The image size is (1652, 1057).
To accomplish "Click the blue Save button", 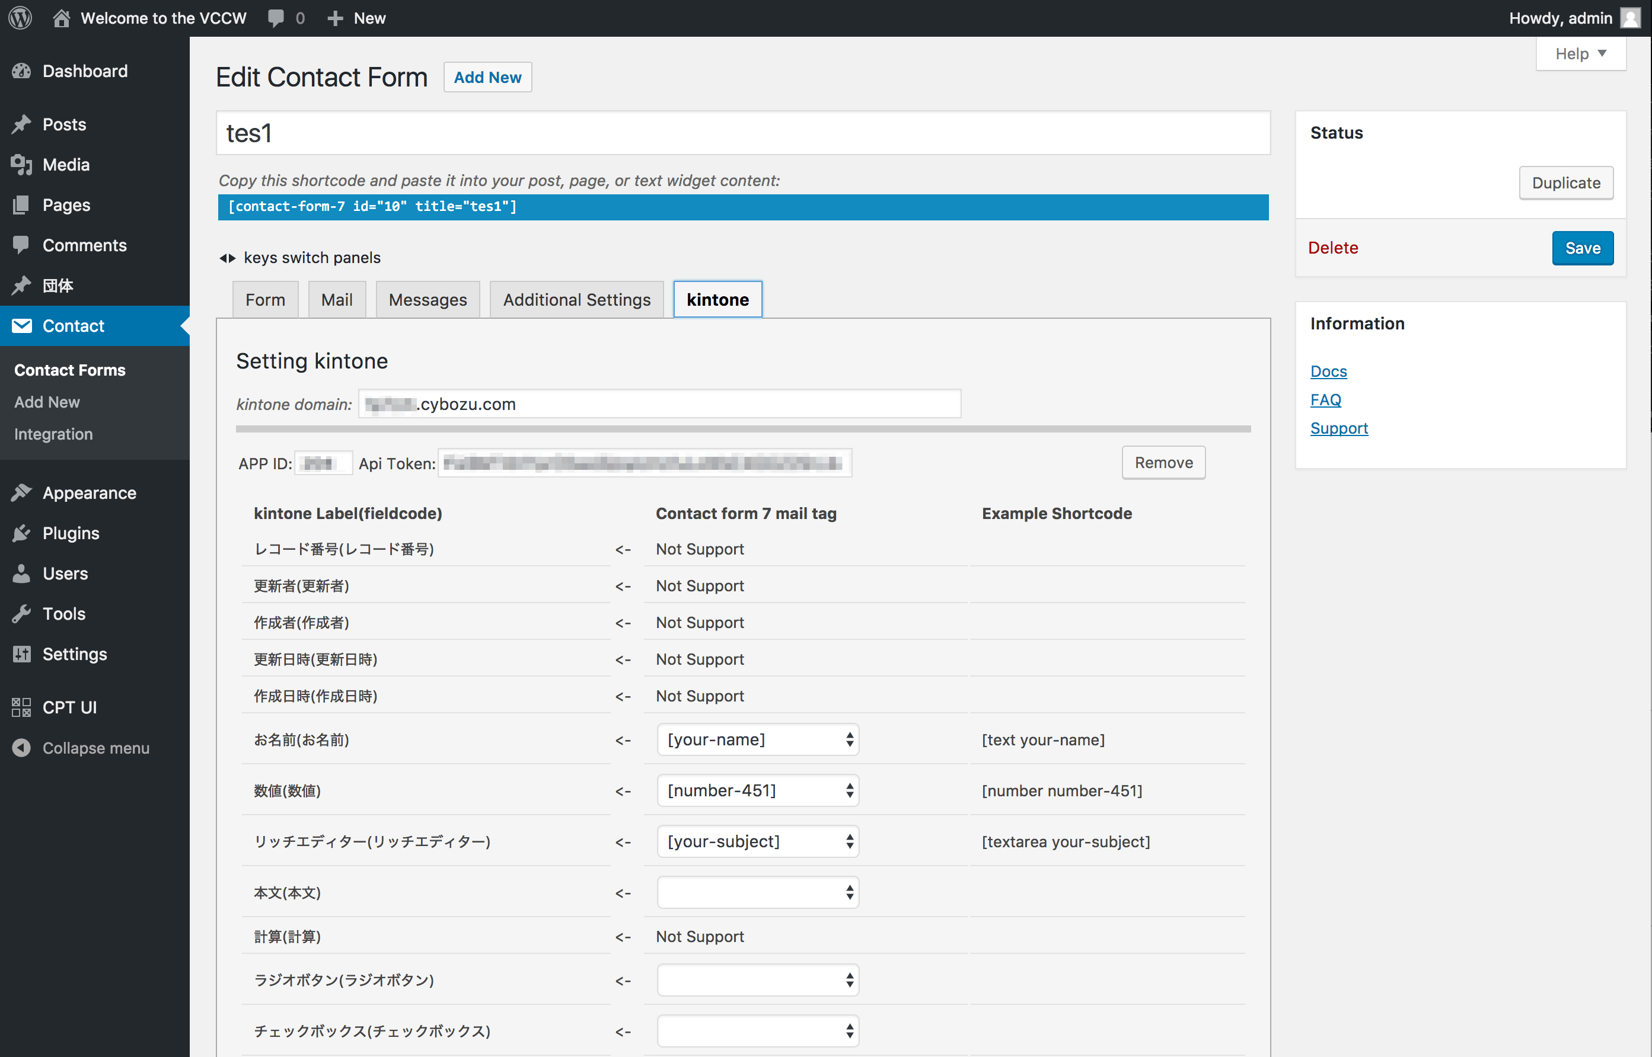I will pyautogui.click(x=1582, y=248).
